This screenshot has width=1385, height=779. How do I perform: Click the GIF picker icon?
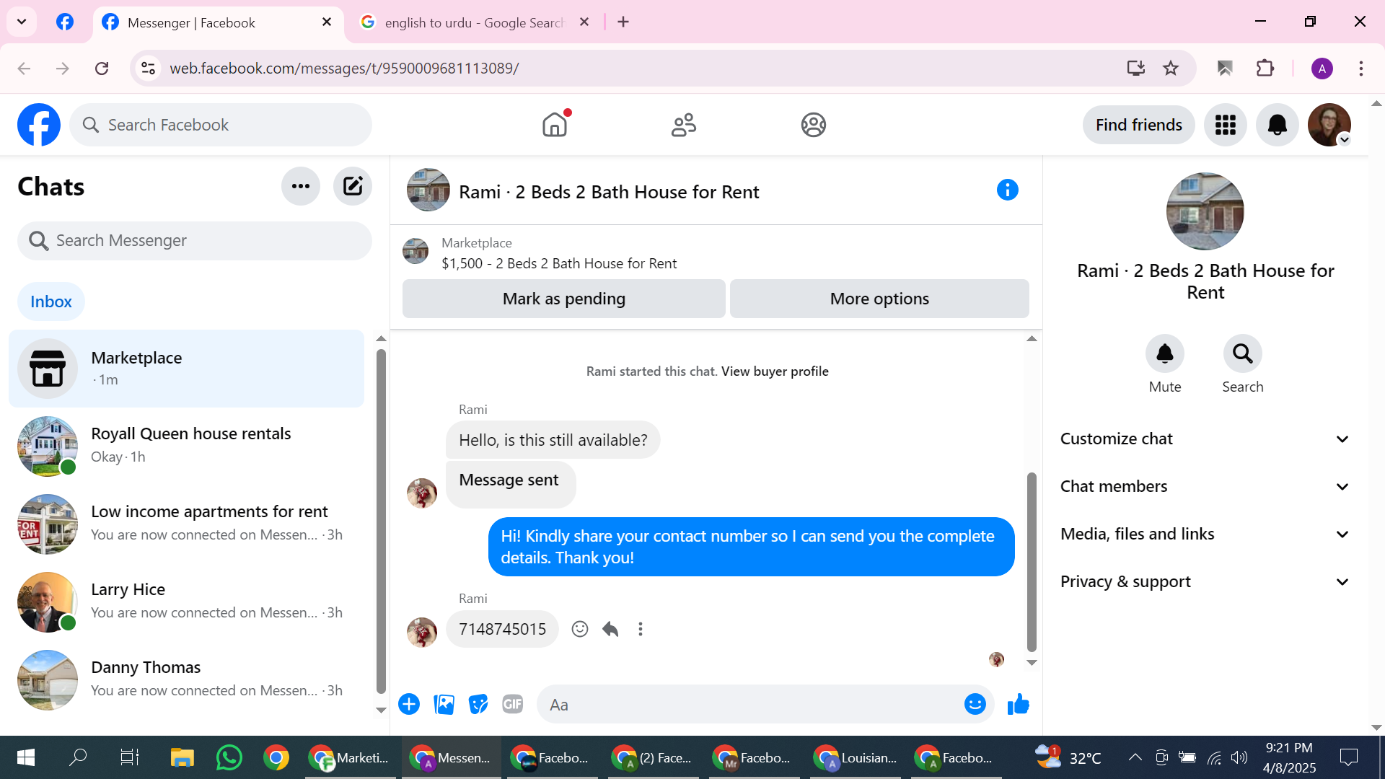(512, 704)
